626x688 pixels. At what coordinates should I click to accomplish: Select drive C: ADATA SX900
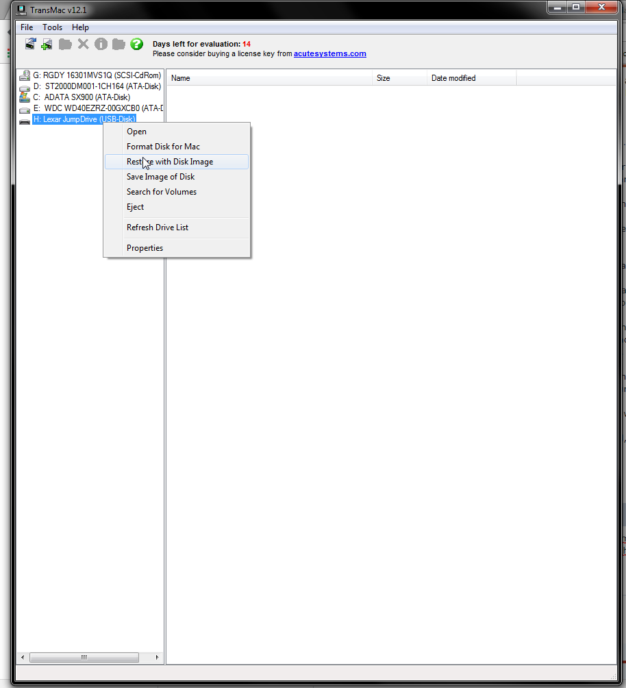[x=82, y=97]
